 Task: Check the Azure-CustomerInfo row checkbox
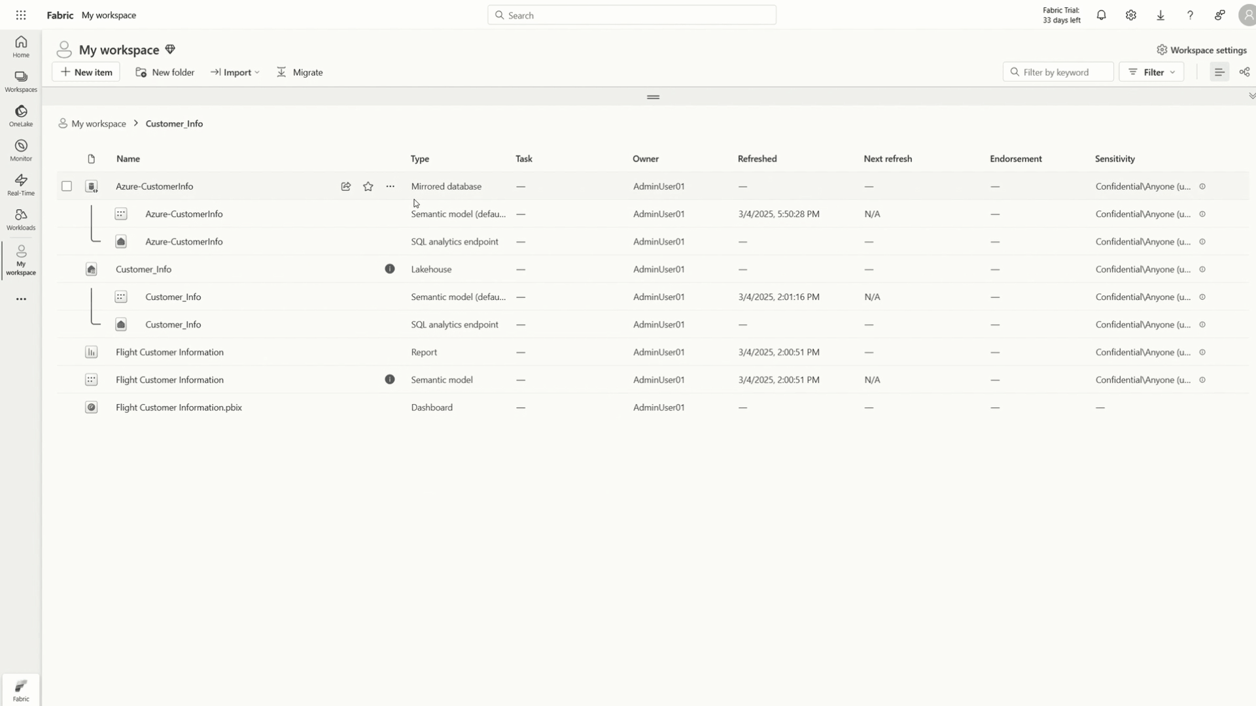pyautogui.click(x=67, y=186)
